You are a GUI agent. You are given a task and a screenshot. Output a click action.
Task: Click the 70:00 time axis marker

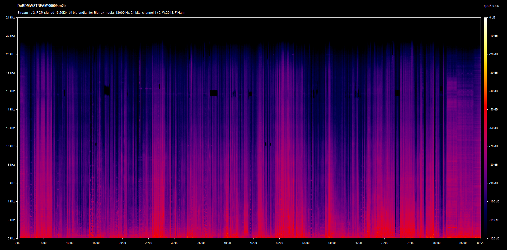pos(384,243)
